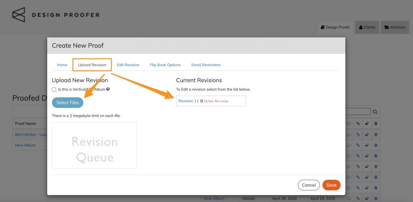Open the Design Proofs page tab
413x202 pixels.
click(335, 27)
